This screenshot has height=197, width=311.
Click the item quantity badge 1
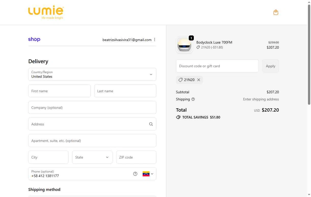[x=191, y=38]
